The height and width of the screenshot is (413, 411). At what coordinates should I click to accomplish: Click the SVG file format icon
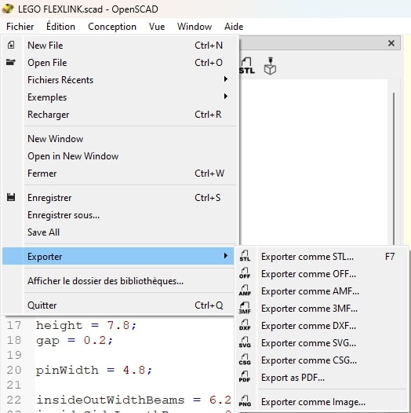tap(245, 342)
